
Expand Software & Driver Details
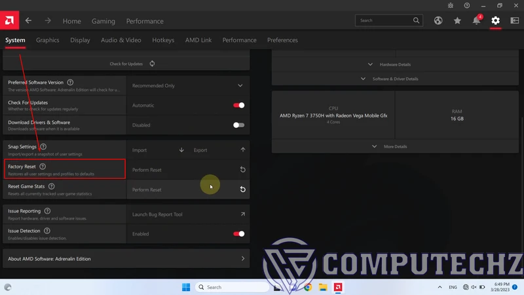coord(395,79)
